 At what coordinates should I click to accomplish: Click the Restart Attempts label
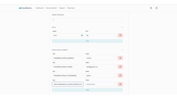tap(58, 15)
